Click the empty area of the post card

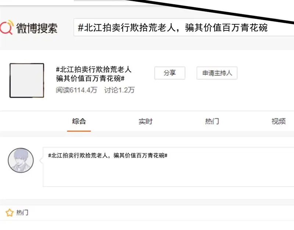coord(168,173)
